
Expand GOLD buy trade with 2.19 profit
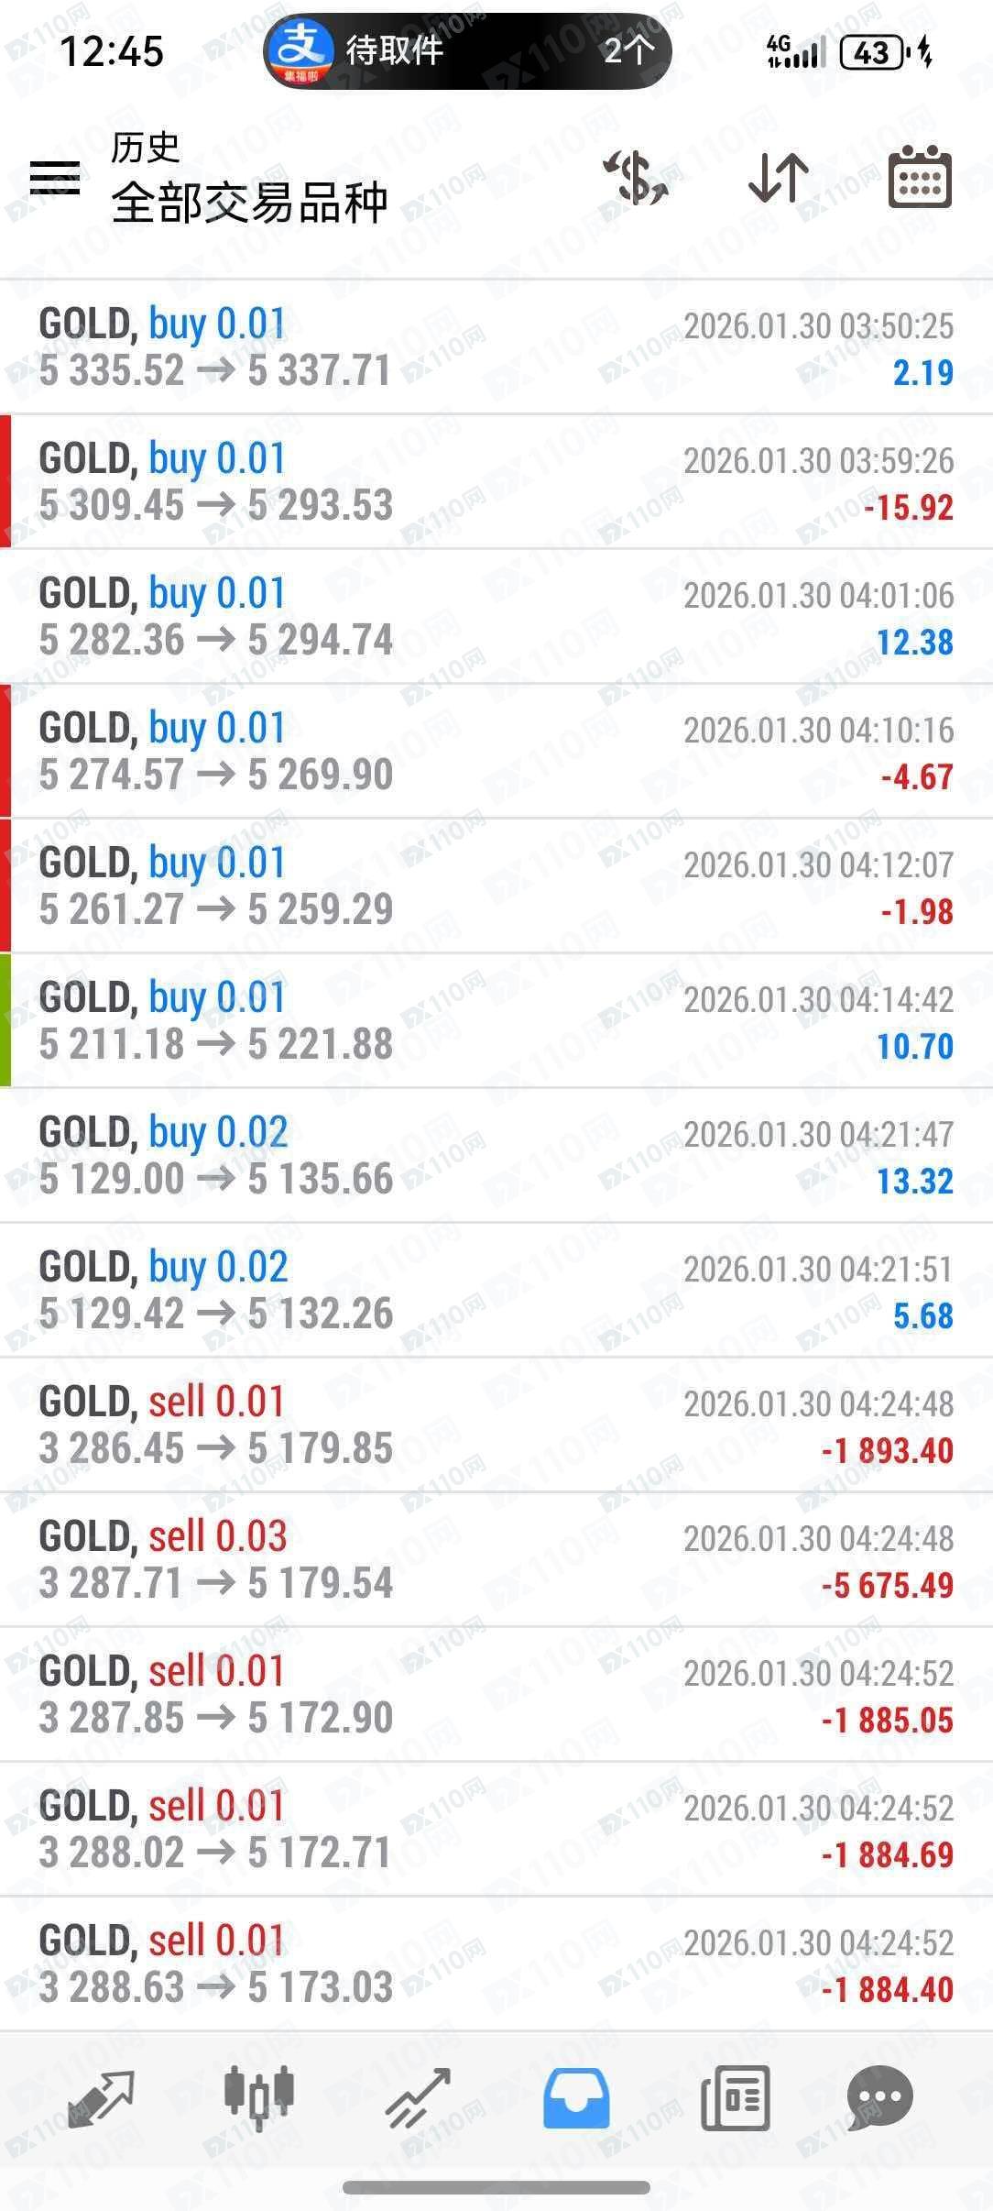pos(495,347)
